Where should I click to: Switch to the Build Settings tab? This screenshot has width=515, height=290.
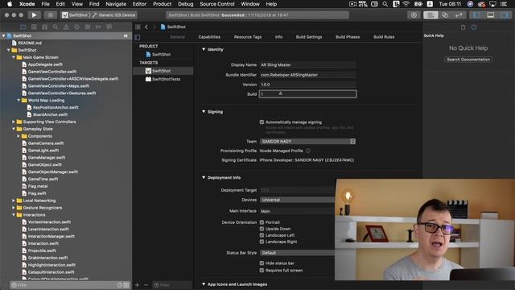pyautogui.click(x=309, y=37)
